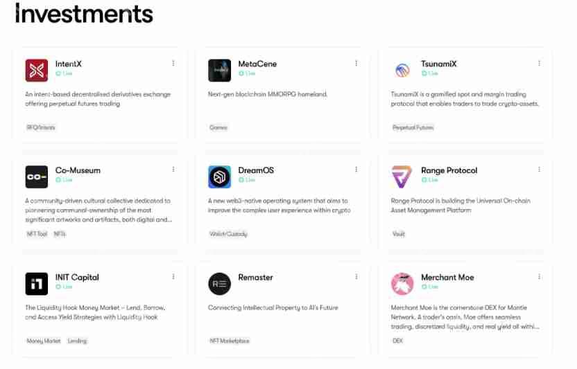577x369 pixels.
Task: Click the INIT Capital logo icon
Action: pos(37,283)
